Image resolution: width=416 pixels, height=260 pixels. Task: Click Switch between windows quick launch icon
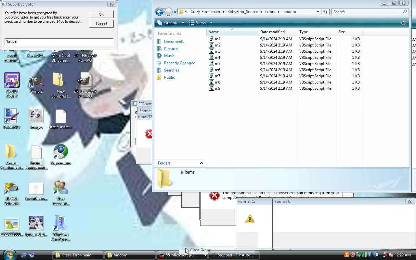click(x=31, y=255)
